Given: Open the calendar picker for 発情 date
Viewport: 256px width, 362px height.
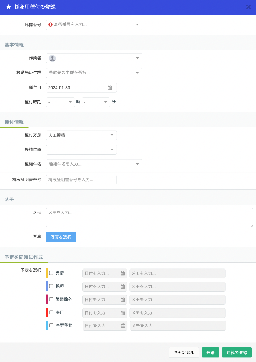Looking at the screenshot, I should tap(123, 273).
